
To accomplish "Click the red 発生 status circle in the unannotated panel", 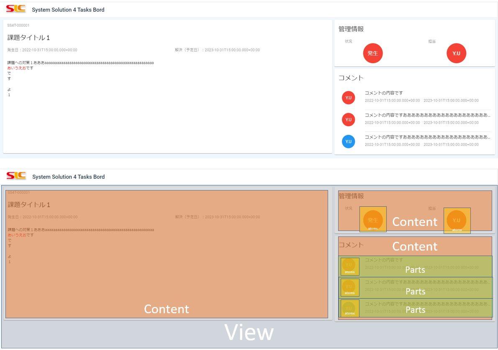I will tap(373, 53).
